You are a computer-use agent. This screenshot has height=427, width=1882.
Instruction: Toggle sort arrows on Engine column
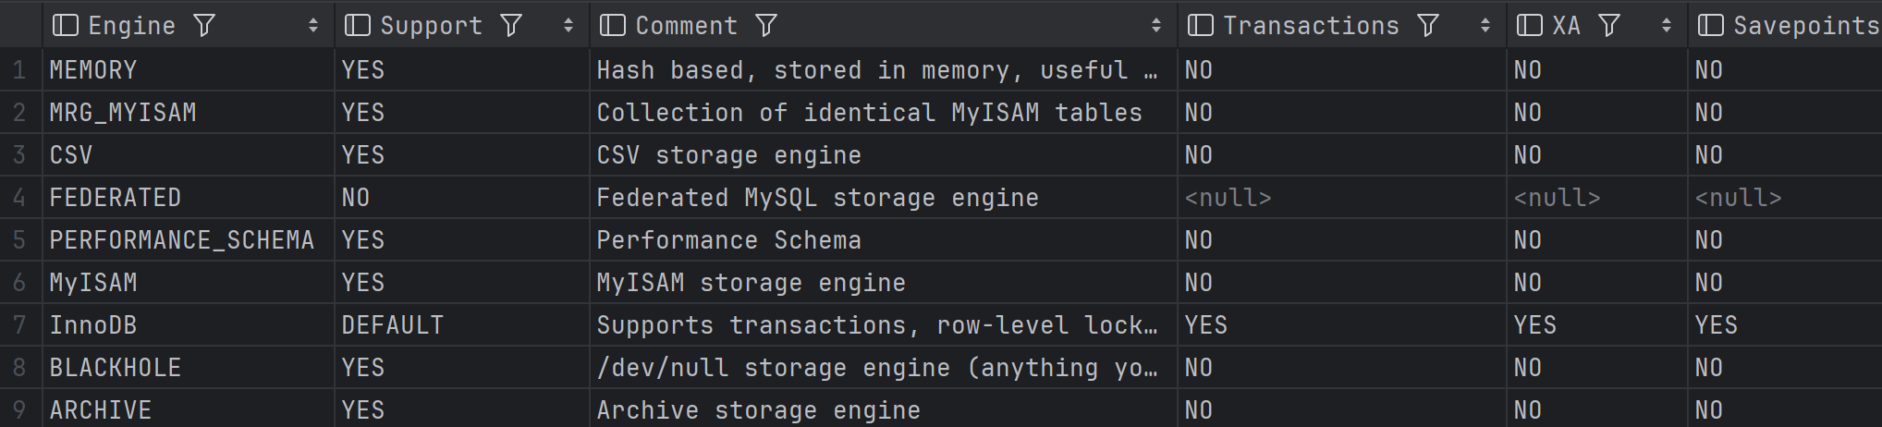[x=313, y=26]
